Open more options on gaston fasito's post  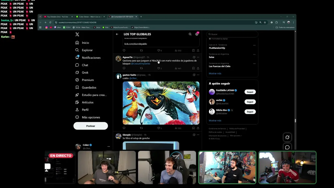pyautogui.click(x=198, y=75)
